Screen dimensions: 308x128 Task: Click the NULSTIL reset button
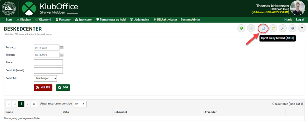tap(43, 88)
